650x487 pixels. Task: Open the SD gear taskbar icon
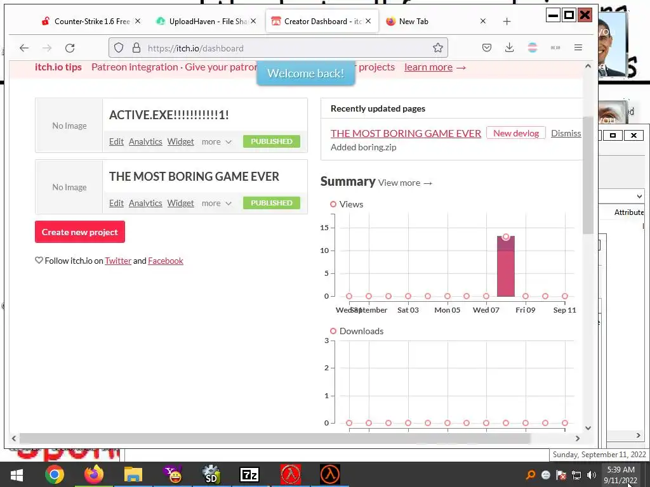click(x=211, y=474)
